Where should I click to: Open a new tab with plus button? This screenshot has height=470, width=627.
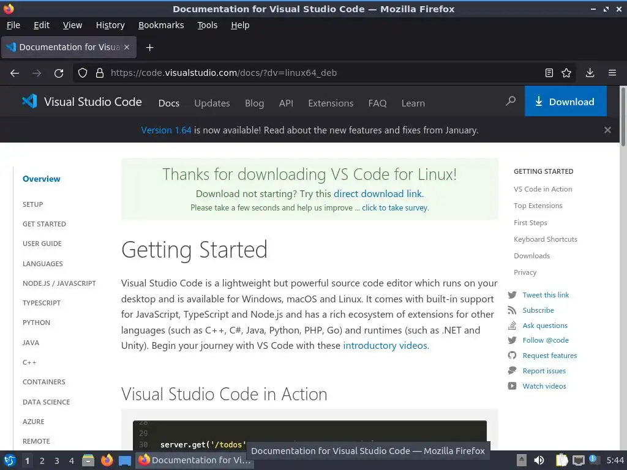pos(149,48)
